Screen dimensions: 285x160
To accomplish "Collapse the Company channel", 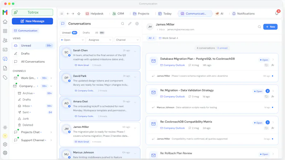I will 51,86.
